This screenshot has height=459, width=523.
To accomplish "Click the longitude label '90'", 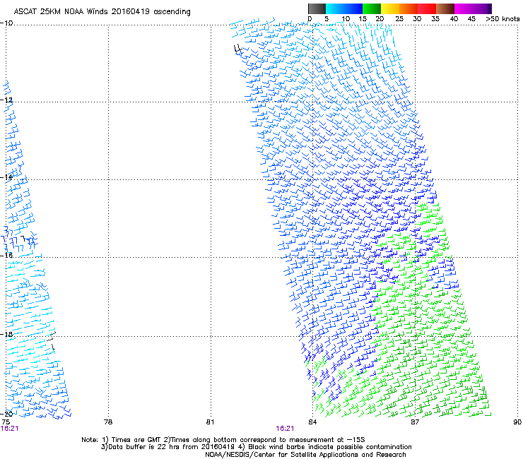I will pyautogui.click(x=517, y=422).
